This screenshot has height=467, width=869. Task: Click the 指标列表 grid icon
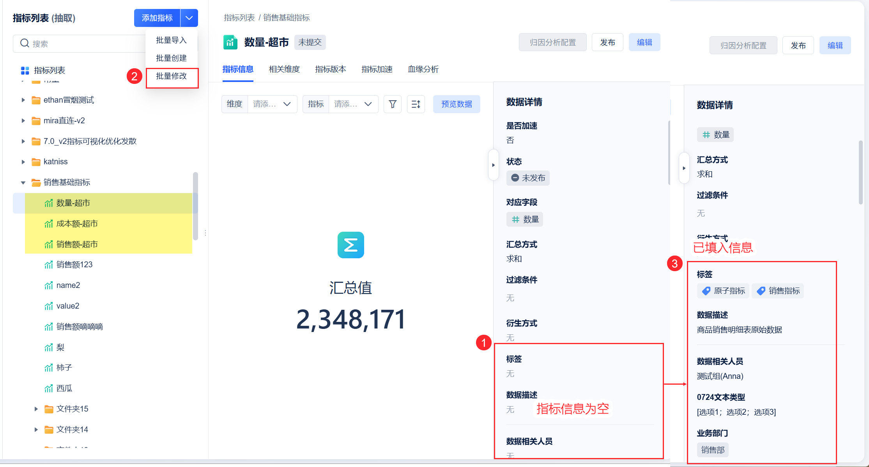tap(25, 71)
